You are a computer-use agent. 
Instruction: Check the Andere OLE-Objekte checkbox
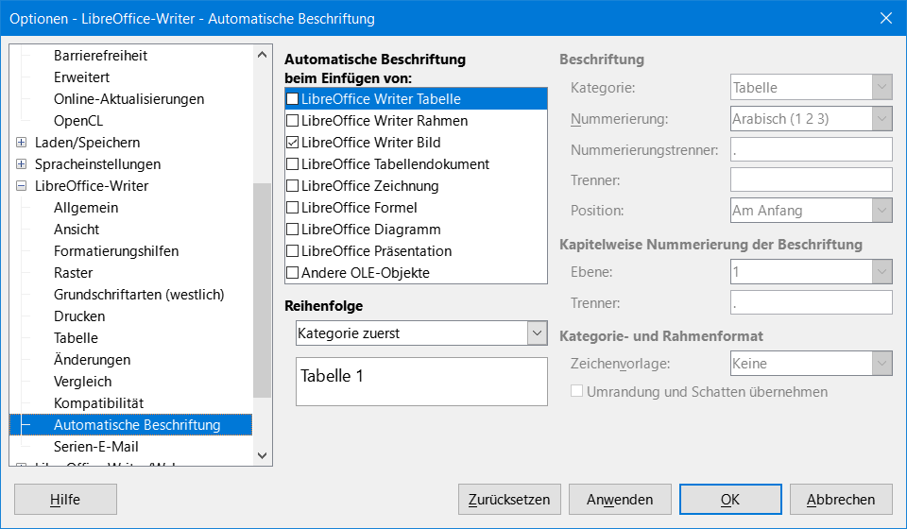293,273
